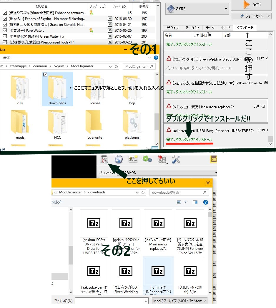Uncheck the Enhanced textures mod checkbox
The height and width of the screenshot is (308, 276).
(5, 13)
